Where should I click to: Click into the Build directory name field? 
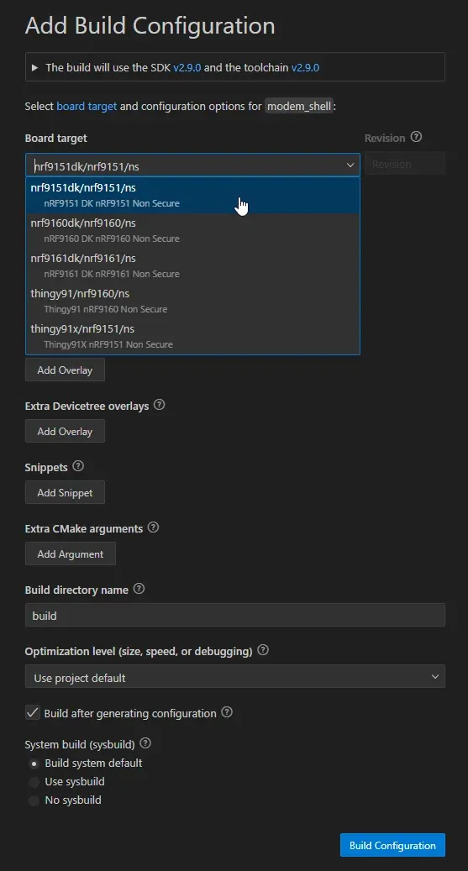point(235,615)
